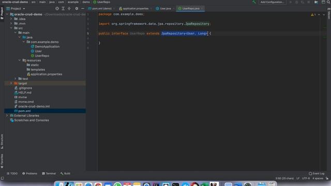Click oracle-crud-demo breadcrumb in navigation bar

(x=15, y=2)
